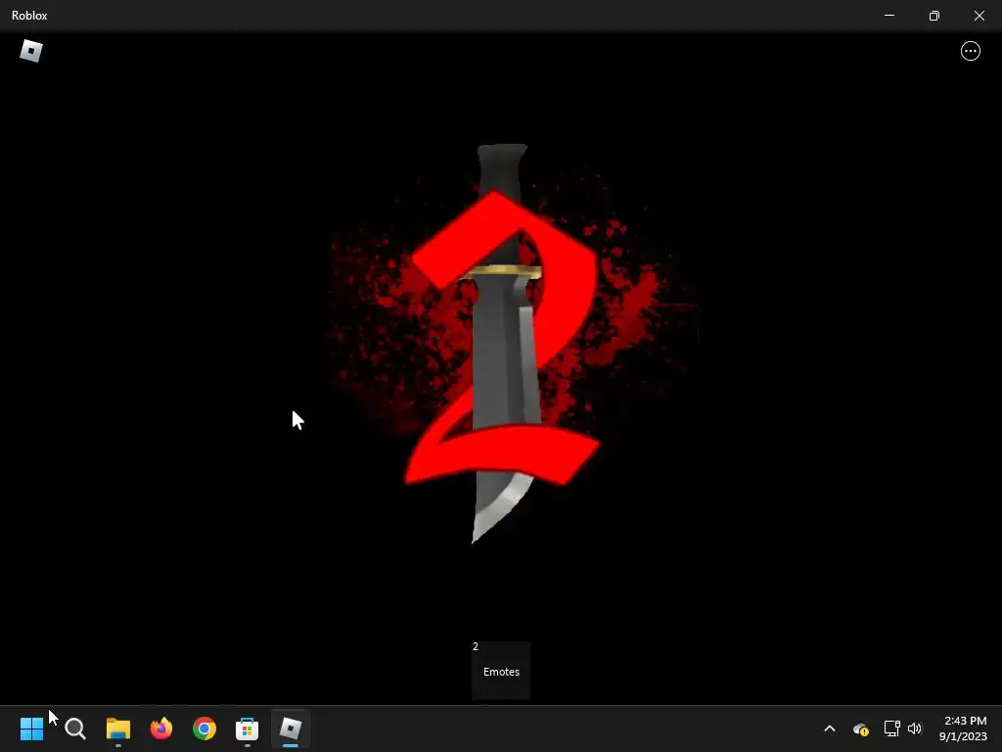The height and width of the screenshot is (752, 1002).
Task: Open the Roblox menu logo icon
Action: point(30,51)
